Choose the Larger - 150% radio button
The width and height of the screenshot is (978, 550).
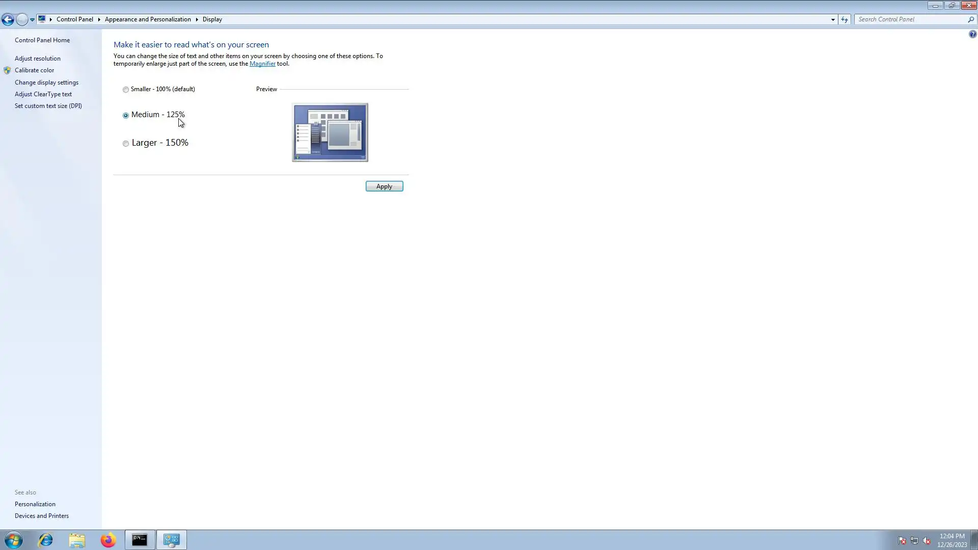[126, 144]
